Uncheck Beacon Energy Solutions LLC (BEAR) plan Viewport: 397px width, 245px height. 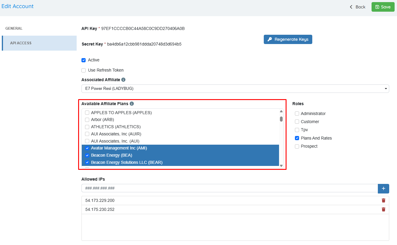[87, 163]
